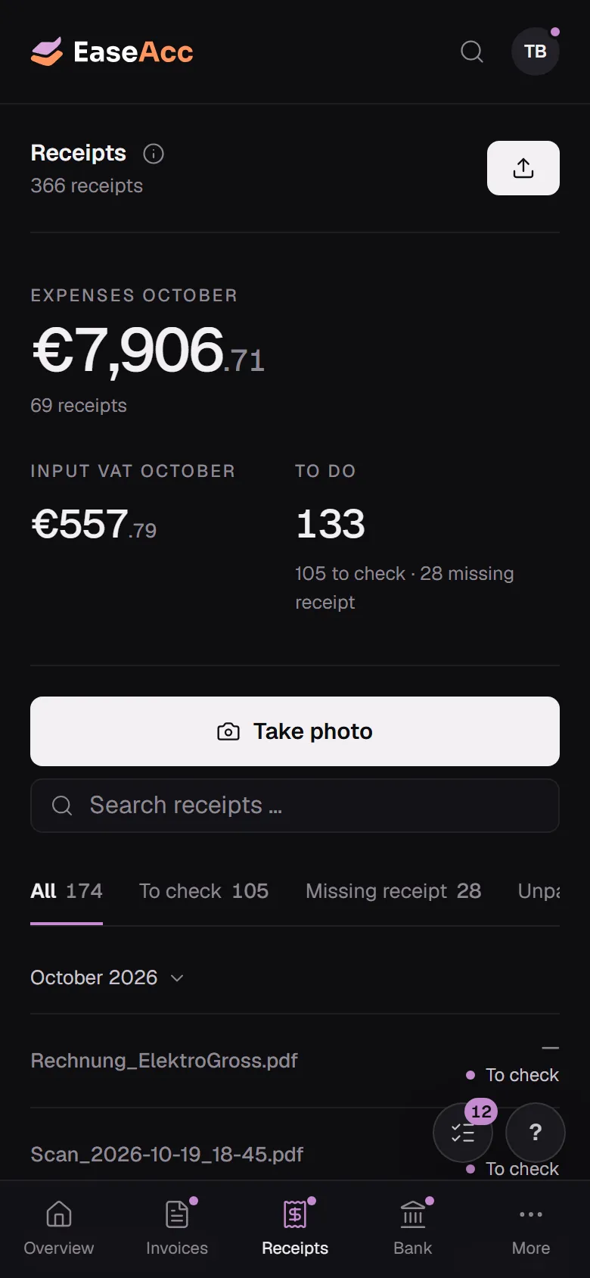Image resolution: width=590 pixels, height=1278 pixels.
Task: Click the upload receipt button
Action: 523,168
